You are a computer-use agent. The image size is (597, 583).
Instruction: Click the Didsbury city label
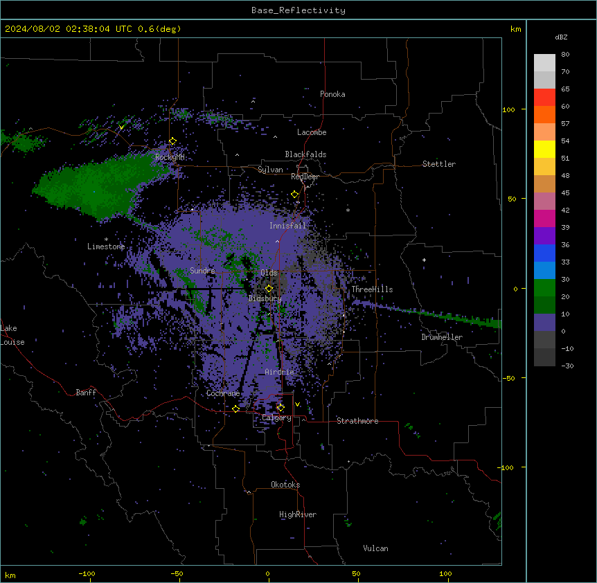(x=265, y=298)
